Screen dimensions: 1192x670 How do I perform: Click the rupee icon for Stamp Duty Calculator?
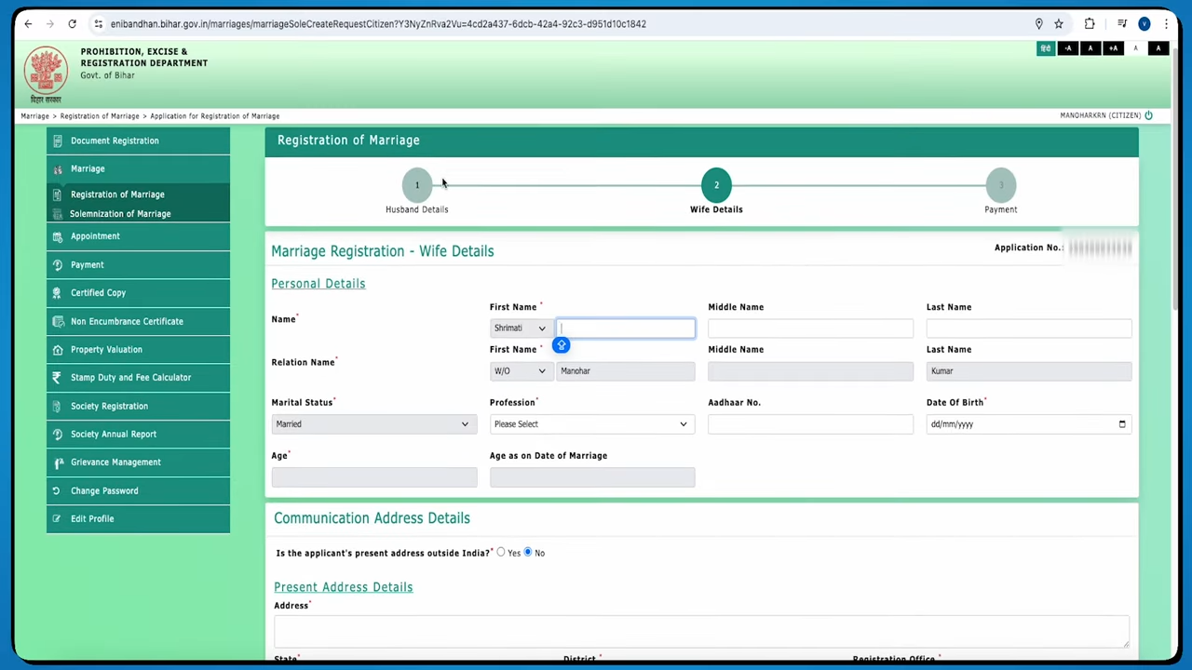click(x=57, y=378)
